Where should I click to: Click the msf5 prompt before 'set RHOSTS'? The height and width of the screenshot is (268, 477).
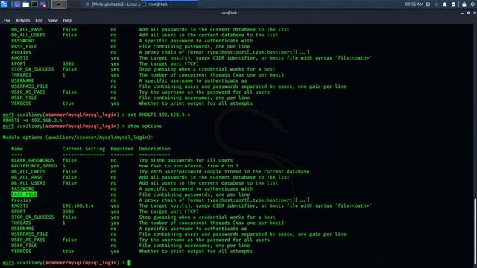click(x=8, y=115)
